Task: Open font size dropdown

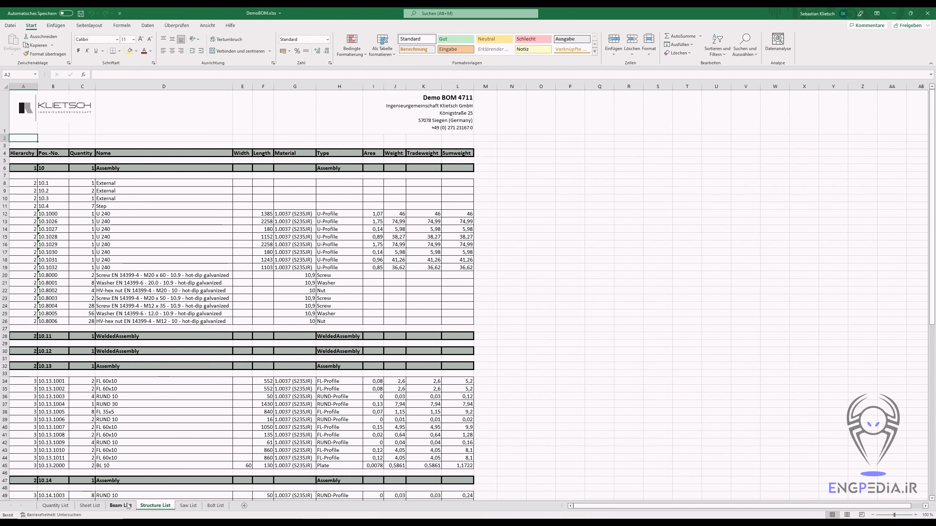Action: click(x=133, y=39)
